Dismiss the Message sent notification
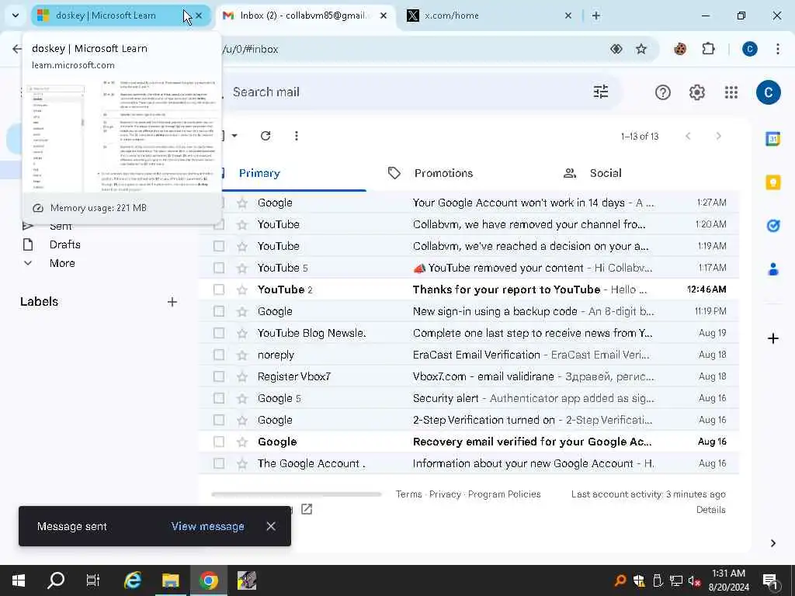795x596 pixels. (x=271, y=526)
